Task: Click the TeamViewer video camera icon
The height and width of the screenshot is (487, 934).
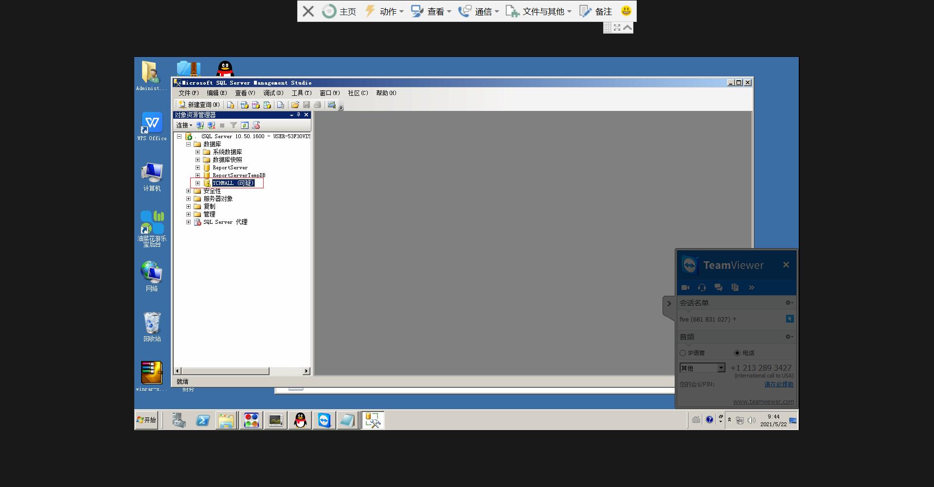Action: tap(685, 288)
